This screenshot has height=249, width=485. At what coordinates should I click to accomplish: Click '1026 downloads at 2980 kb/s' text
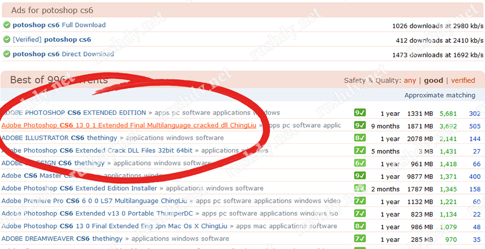coord(438,26)
